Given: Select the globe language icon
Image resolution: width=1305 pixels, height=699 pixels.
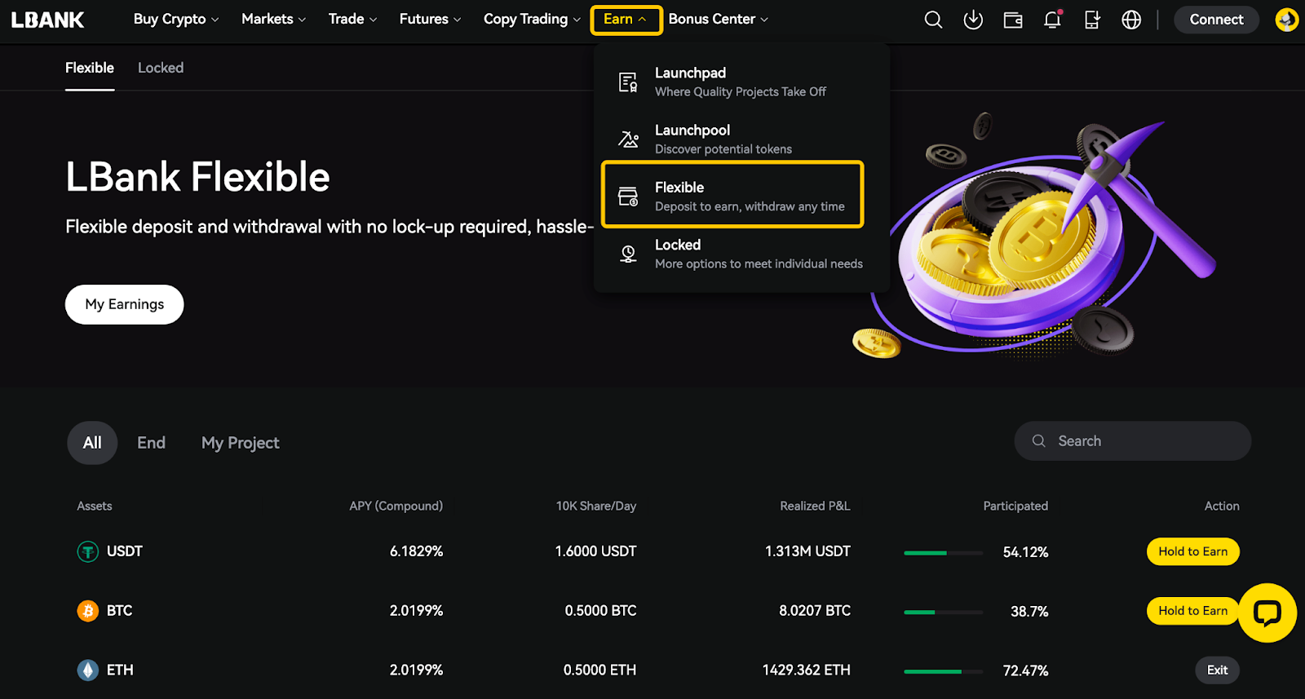Looking at the screenshot, I should (1131, 20).
